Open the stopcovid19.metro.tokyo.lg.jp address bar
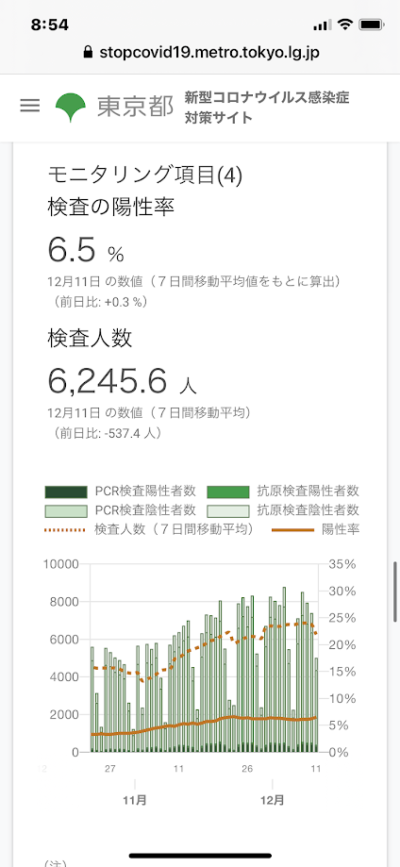Image resolution: width=400 pixels, height=867 pixels. [x=200, y=53]
